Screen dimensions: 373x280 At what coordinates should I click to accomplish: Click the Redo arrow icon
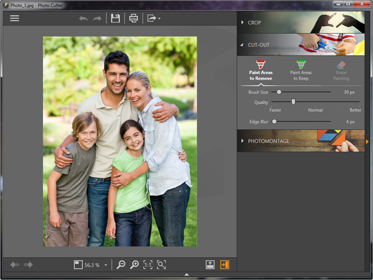click(x=97, y=18)
